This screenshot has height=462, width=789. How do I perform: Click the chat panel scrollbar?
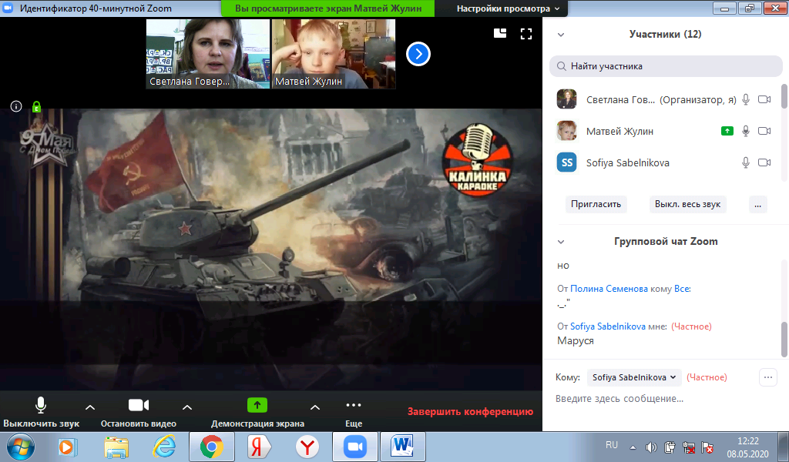click(x=784, y=340)
